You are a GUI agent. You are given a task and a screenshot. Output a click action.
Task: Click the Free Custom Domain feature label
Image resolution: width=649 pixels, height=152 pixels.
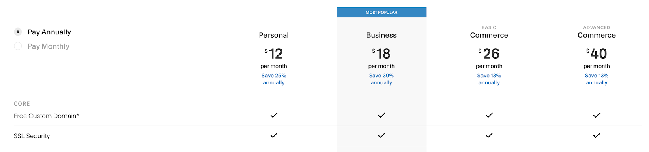pyautogui.click(x=46, y=116)
